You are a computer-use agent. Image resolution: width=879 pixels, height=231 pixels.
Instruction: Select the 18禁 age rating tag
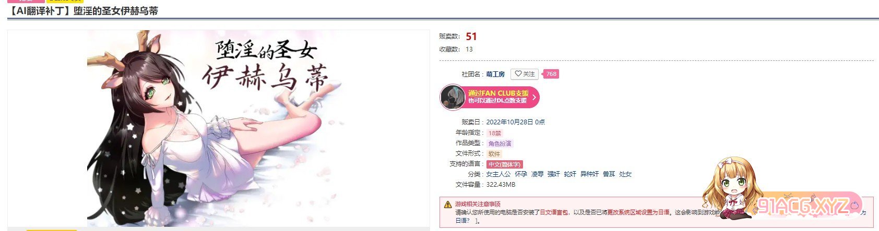pos(494,133)
